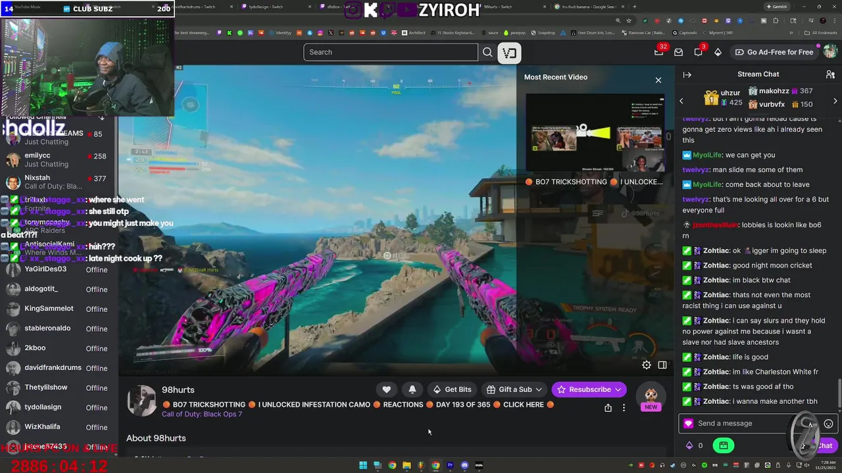
Task: Open the Twitch browse/collapse icon next to search
Action: [509, 53]
